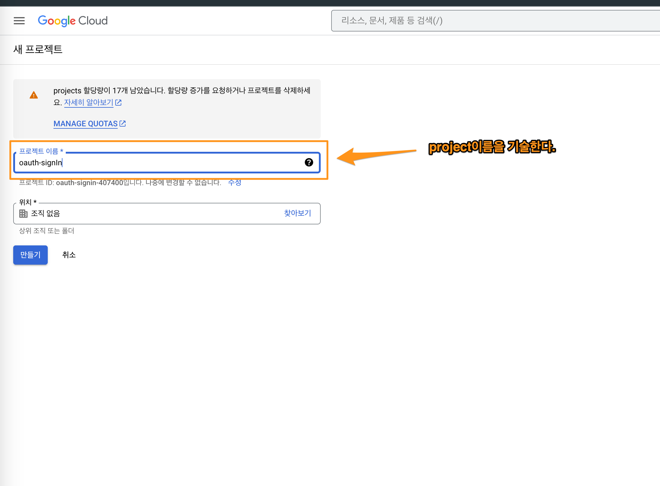Click the external link icon next to MANAGE QUOTAS
This screenshot has height=486, width=660.
coord(123,123)
